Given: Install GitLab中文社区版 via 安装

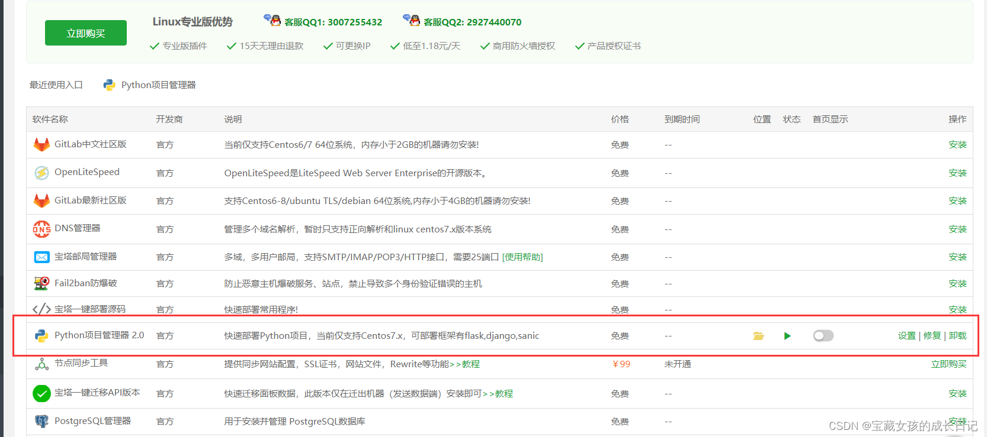Looking at the screenshot, I should [957, 145].
